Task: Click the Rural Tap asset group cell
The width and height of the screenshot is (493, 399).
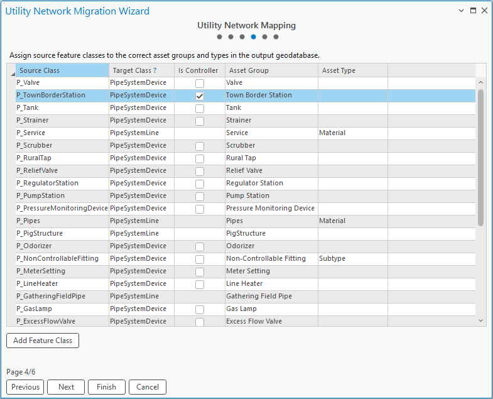Action: pyautogui.click(x=272, y=158)
